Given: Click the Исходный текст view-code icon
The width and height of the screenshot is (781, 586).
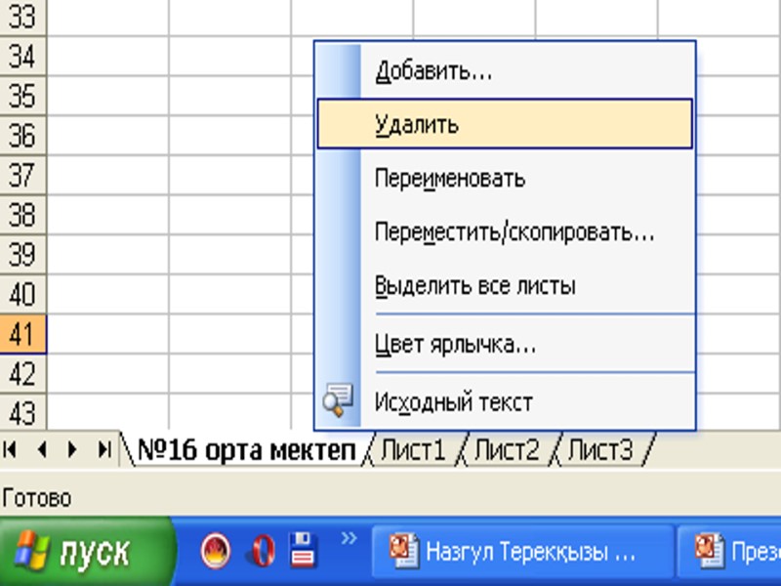Looking at the screenshot, I should click(338, 400).
